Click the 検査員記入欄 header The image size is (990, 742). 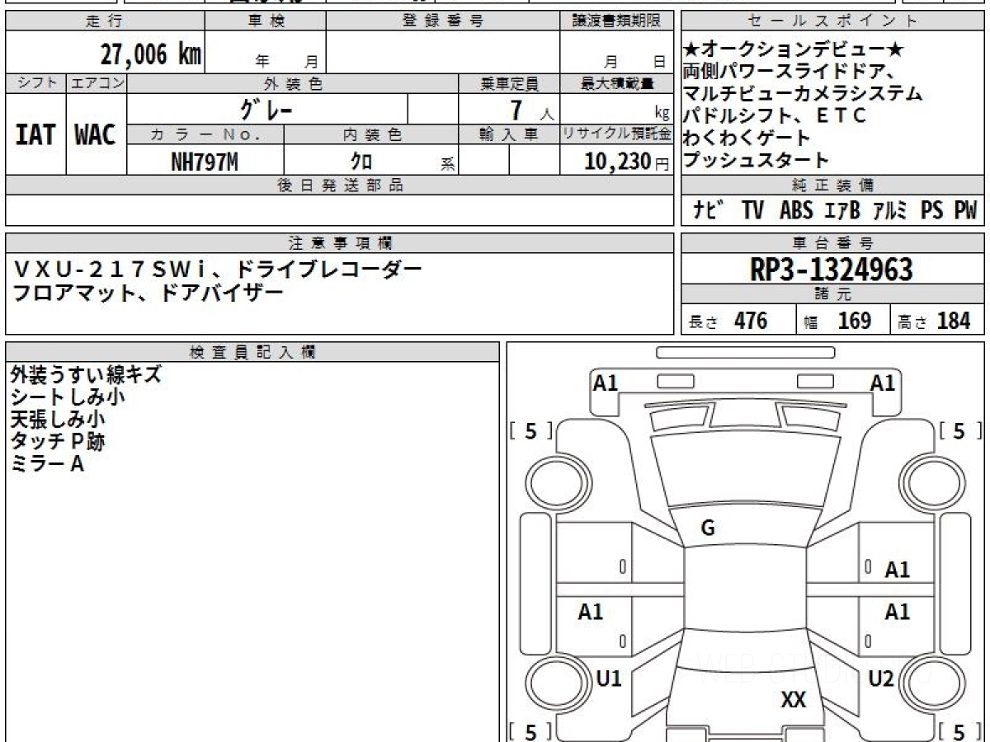[x=252, y=352]
